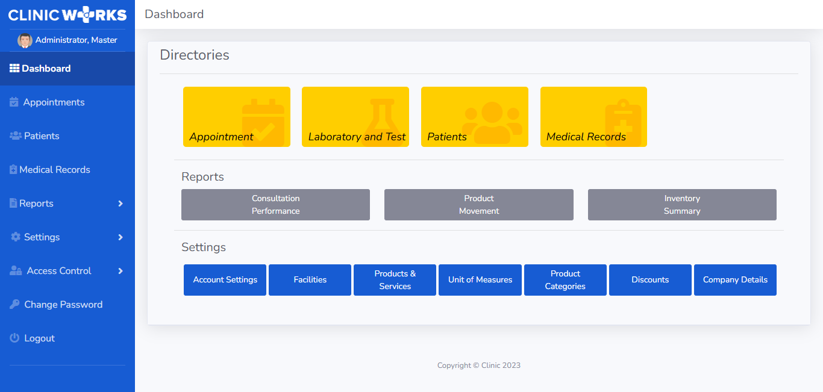Click the ClinicWorks logo

(67, 14)
